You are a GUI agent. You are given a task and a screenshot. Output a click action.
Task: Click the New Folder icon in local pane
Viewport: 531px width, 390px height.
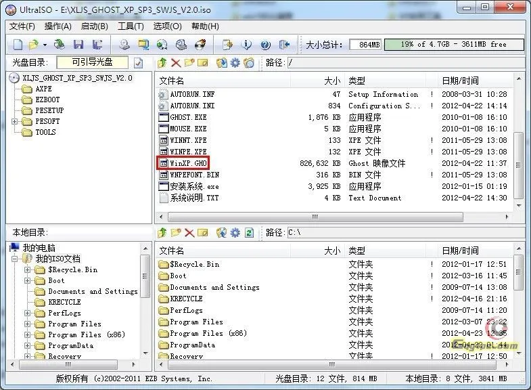[x=176, y=233]
